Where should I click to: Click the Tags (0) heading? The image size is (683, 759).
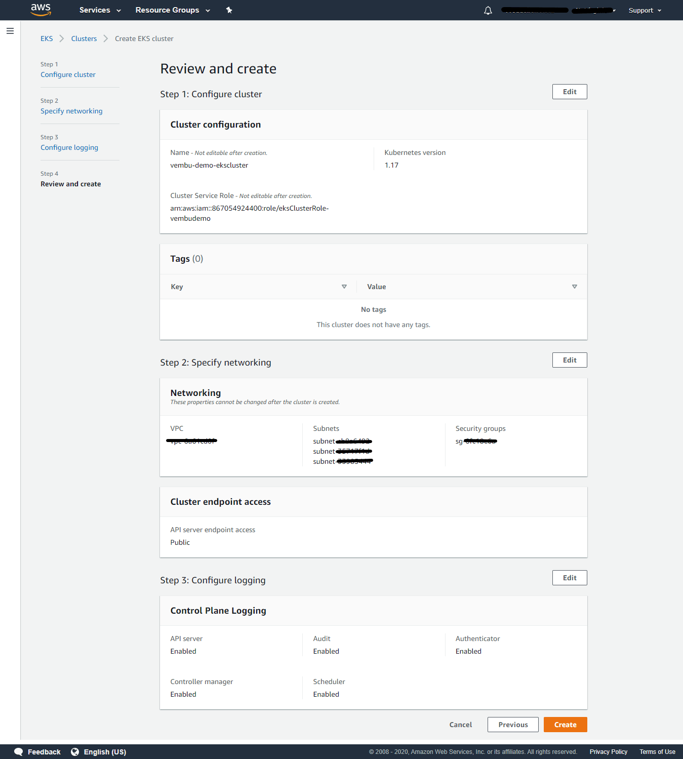point(187,259)
